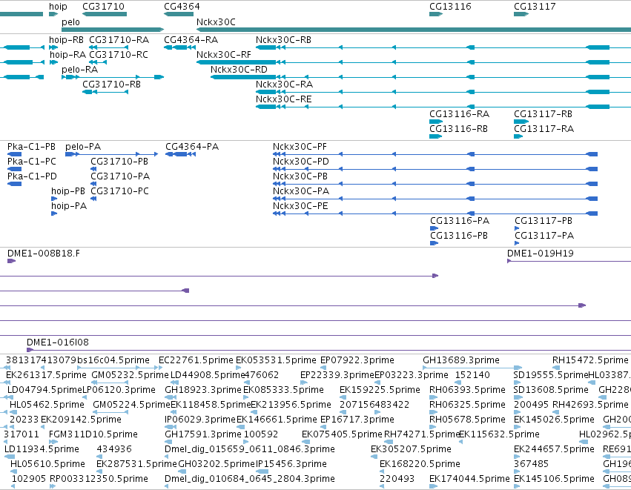Click protein Pka-C1-PD label
This screenshot has height=490, width=631.
point(32,176)
